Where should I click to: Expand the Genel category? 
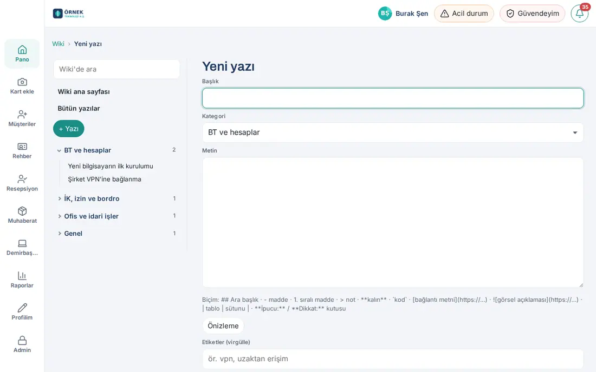pos(59,233)
